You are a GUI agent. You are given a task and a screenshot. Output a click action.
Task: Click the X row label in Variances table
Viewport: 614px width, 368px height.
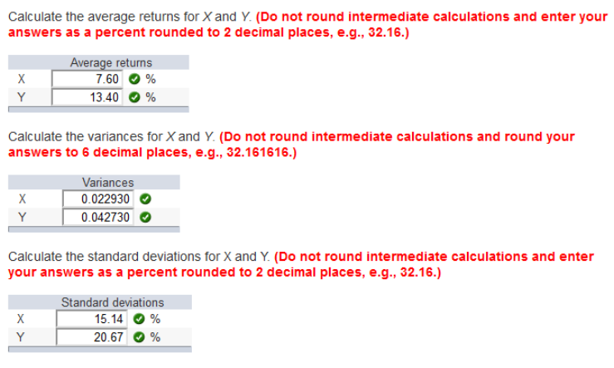click(22, 199)
